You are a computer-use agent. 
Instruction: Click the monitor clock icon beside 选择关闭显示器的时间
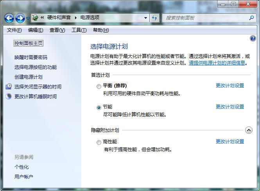[x=9, y=86]
